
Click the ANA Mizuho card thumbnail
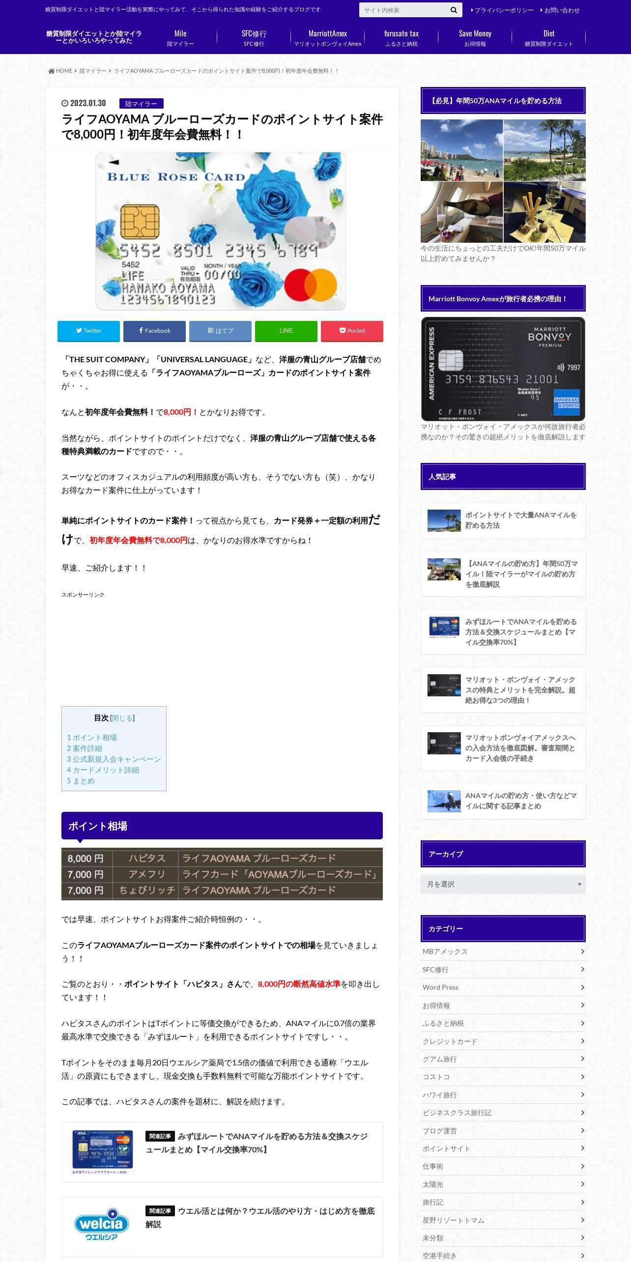click(x=102, y=1152)
